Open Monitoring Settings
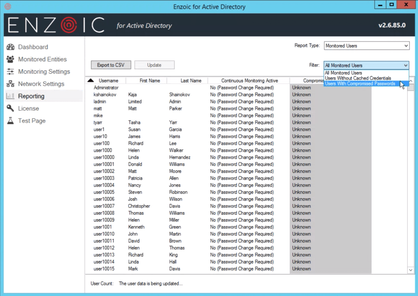418x296 pixels. (x=44, y=72)
